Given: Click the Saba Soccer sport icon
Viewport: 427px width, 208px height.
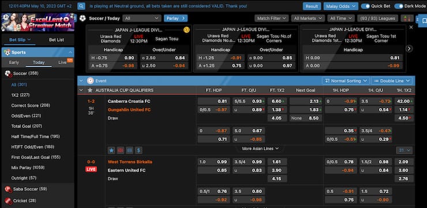Looking at the screenshot, I should (x=8, y=189).
